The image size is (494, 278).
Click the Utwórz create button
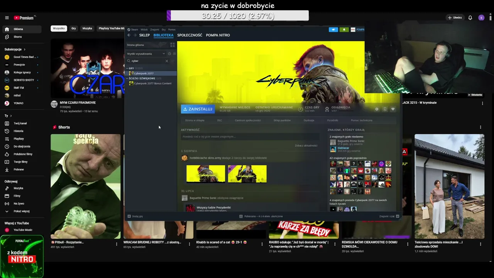point(455,18)
